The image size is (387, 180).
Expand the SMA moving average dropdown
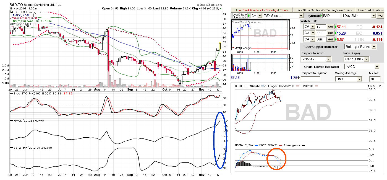click(348, 79)
